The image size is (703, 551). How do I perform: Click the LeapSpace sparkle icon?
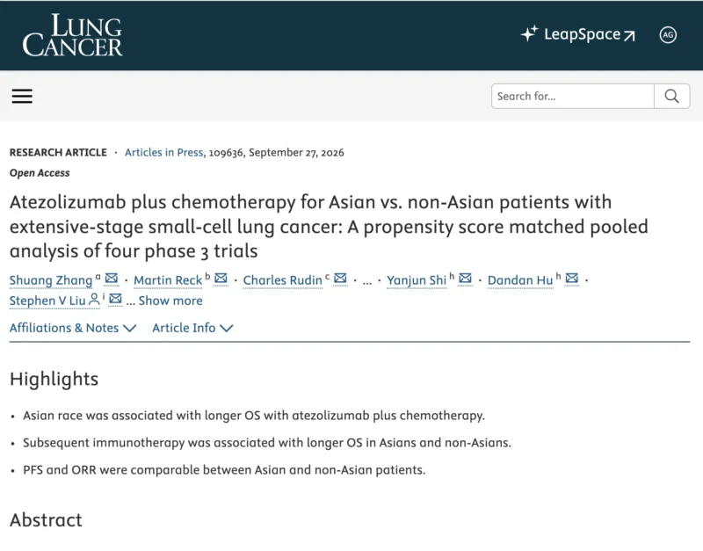pyautogui.click(x=529, y=34)
